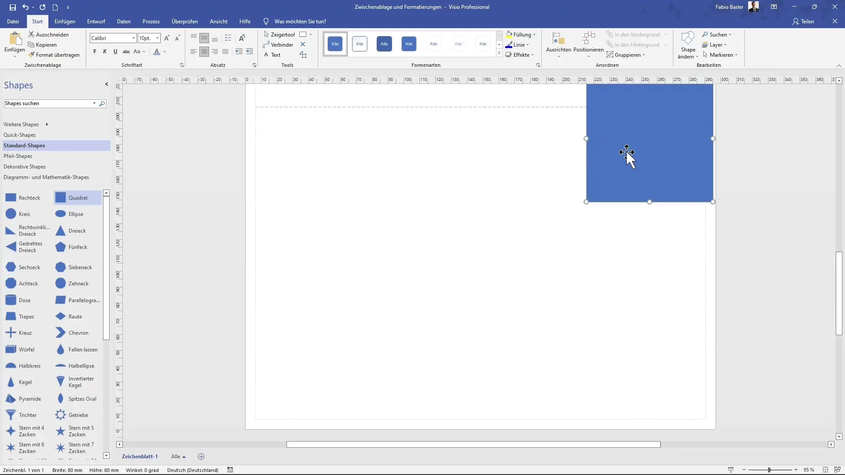Click Kopieren in the clipboard group
845x475 pixels.
[42, 44]
